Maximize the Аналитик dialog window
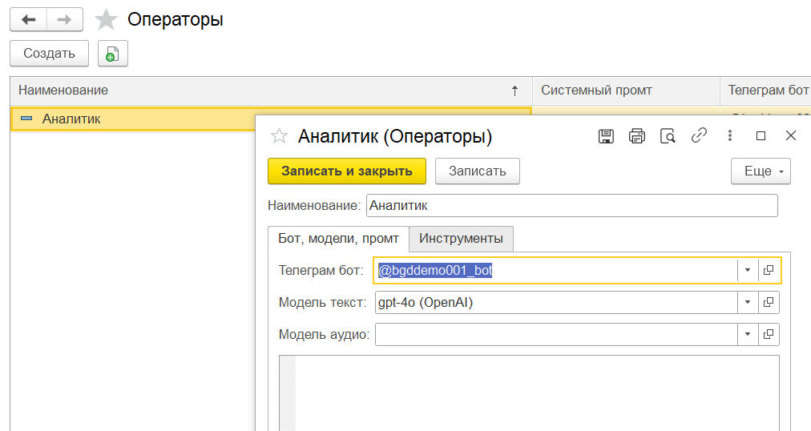This screenshot has width=811, height=431. tap(761, 136)
